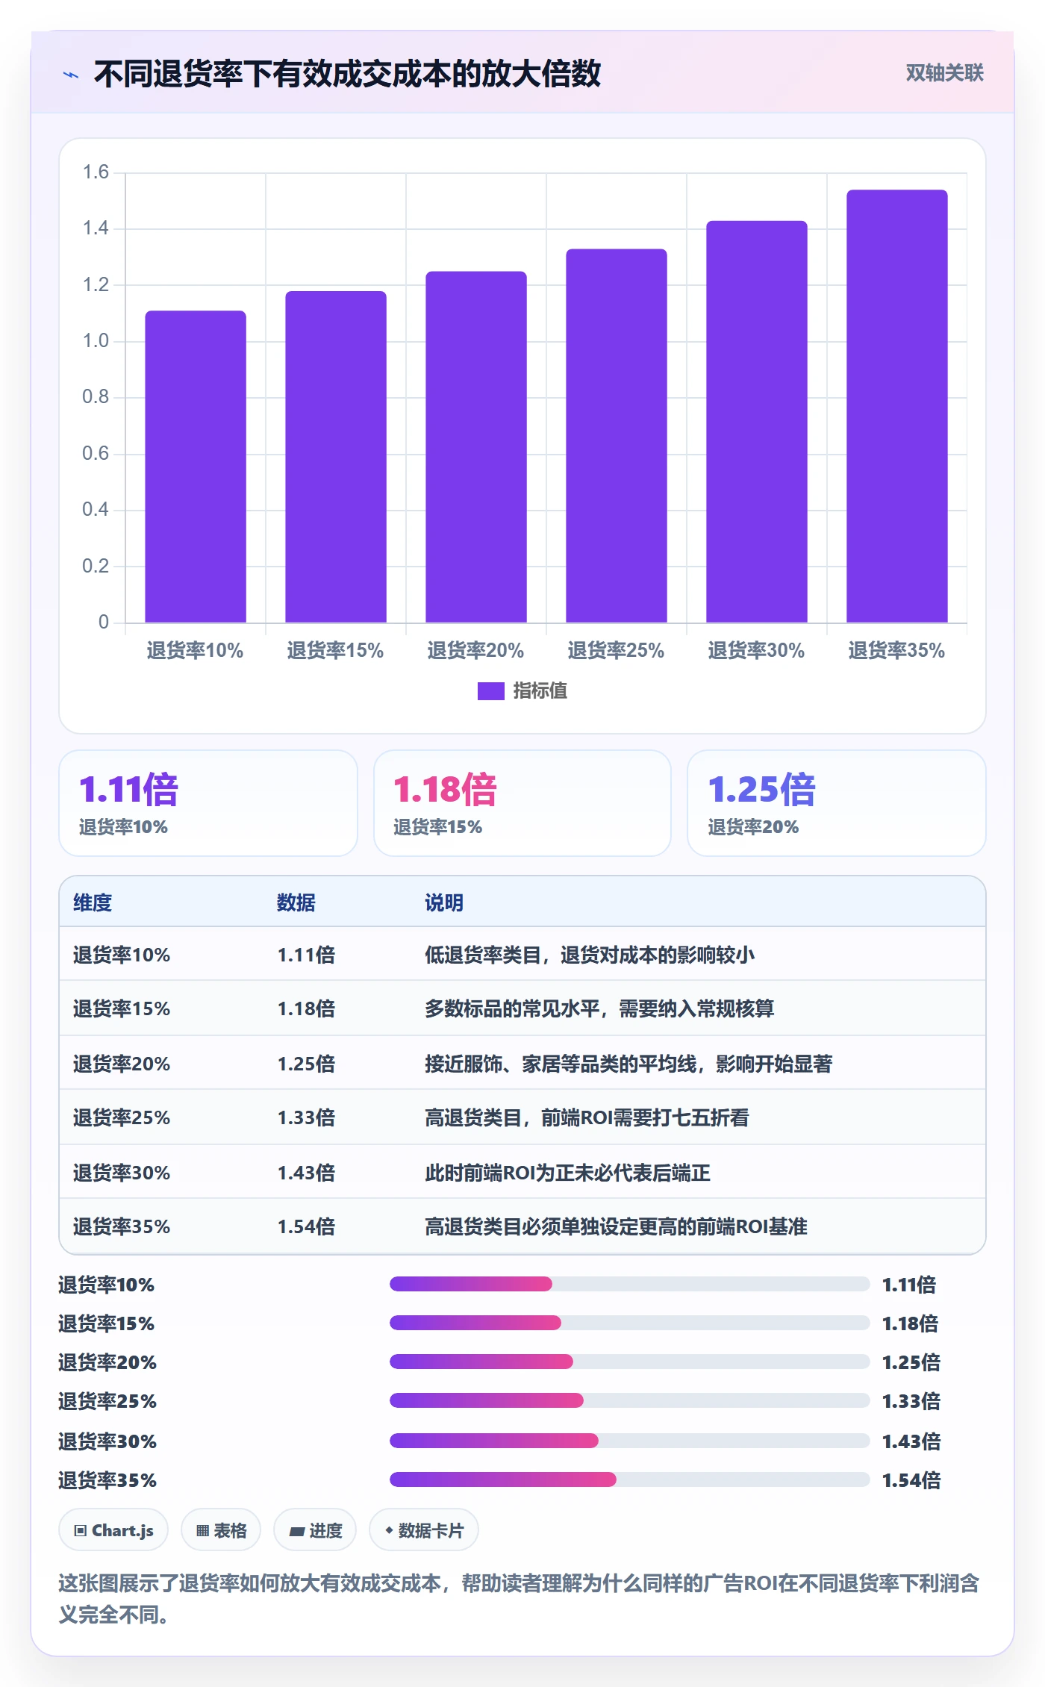Click the 退货率25% bar in chart

click(x=617, y=436)
